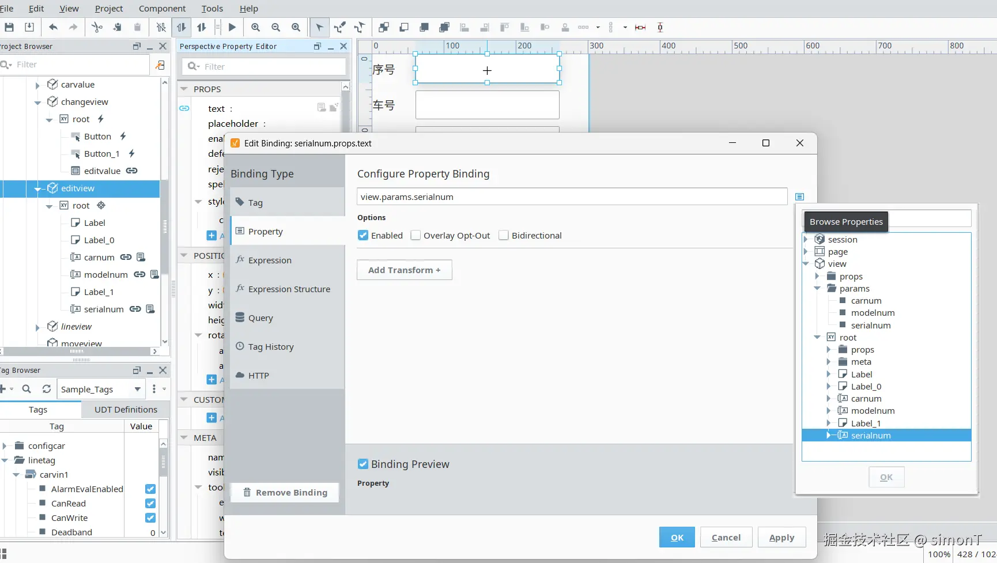Click the Redo arrow in the toolbar
997x563 pixels.
pos(73,27)
